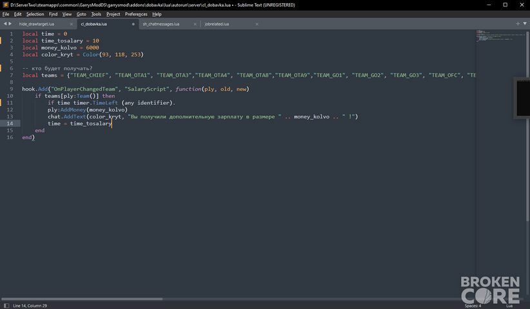Open the Tools menu
530x309 pixels.
[96, 14]
